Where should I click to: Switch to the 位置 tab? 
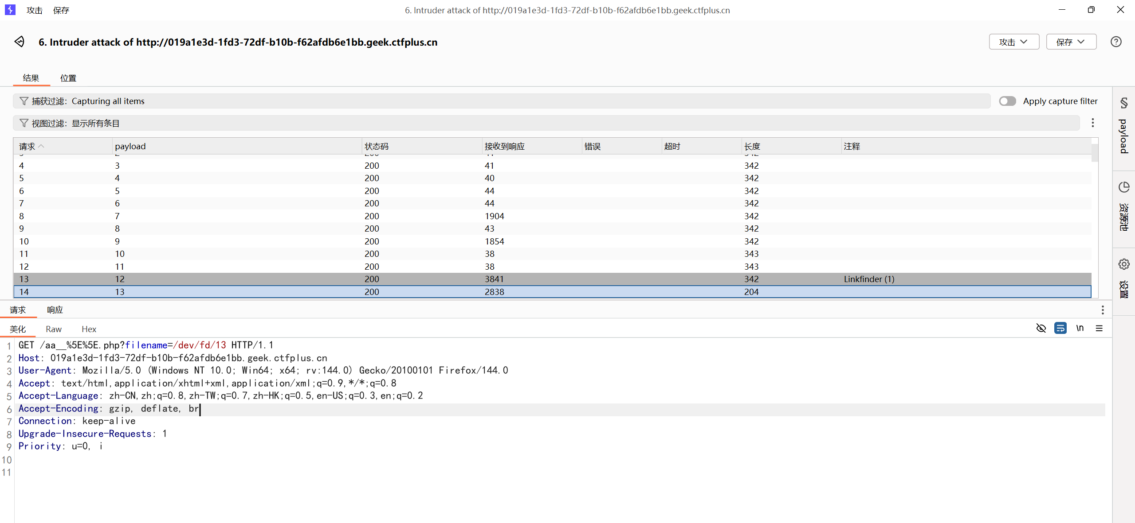(68, 78)
